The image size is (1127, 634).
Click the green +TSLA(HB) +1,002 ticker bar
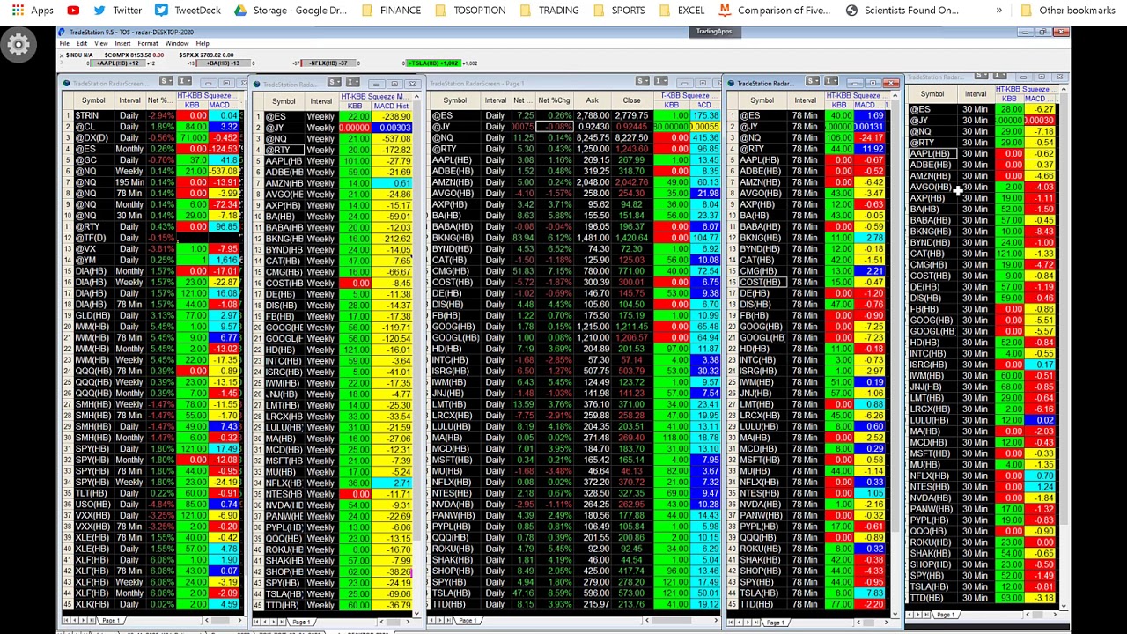point(433,63)
